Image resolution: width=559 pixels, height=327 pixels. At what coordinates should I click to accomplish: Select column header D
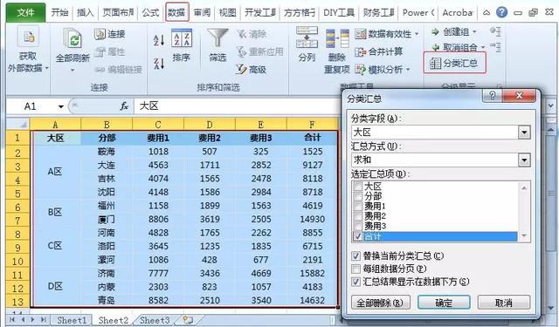tap(210, 125)
